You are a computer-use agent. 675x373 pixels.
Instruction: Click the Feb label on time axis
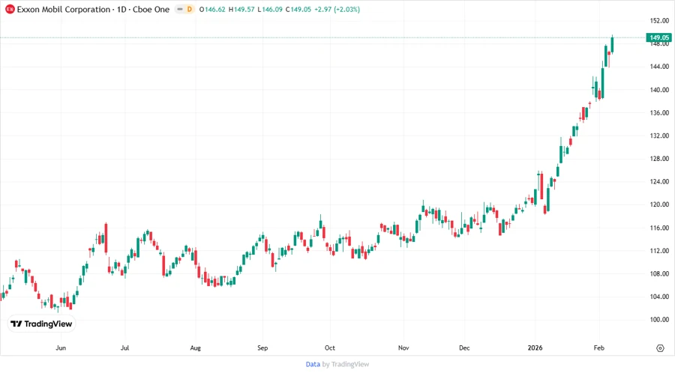pyautogui.click(x=599, y=348)
